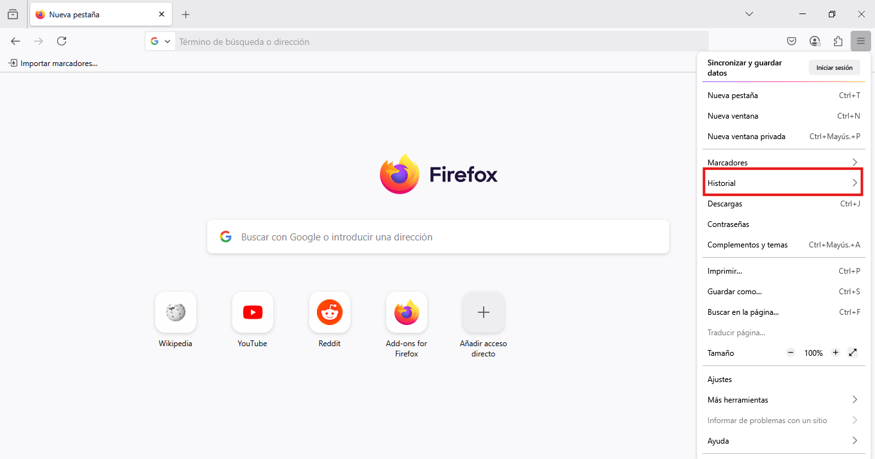875x459 pixels.
Task: Open Ajustes from the menu
Action: click(783, 380)
